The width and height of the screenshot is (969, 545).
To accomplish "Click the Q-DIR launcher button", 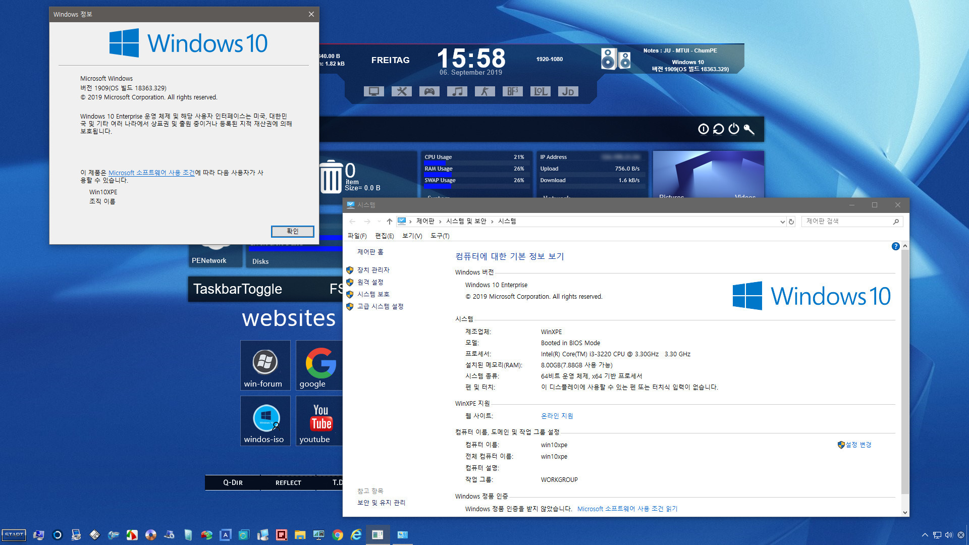I will click(x=233, y=482).
